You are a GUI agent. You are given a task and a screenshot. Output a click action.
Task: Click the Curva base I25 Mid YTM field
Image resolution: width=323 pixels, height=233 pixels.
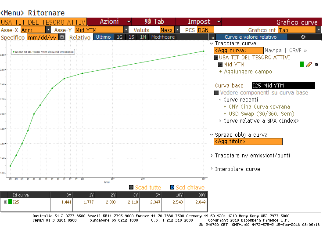pyautogui.click(x=283, y=86)
